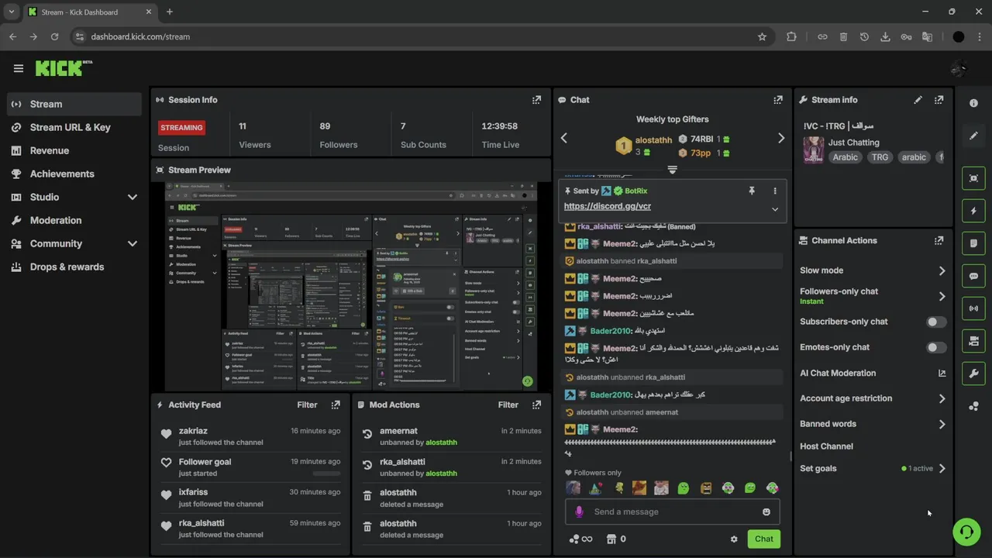
Task: Open the emoji picker in message box
Action: click(x=766, y=511)
